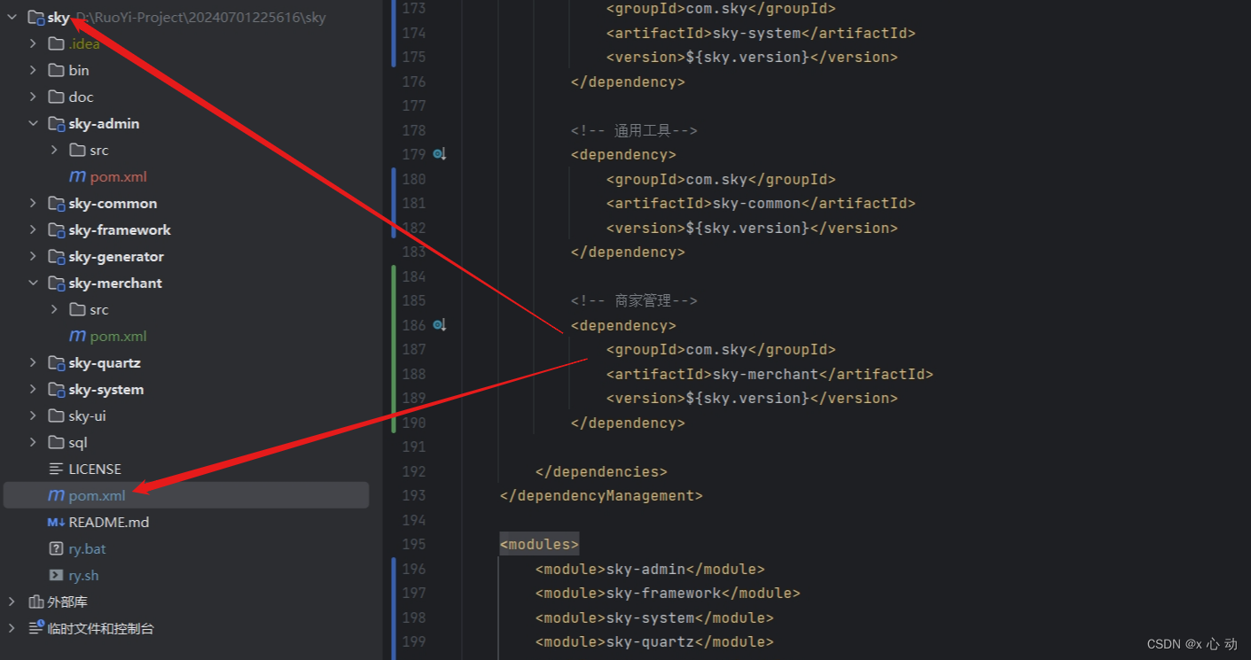This screenshot has height=660, width=1251.
Task: Expand the .idea folder chevron
Action: click(33, 44)
